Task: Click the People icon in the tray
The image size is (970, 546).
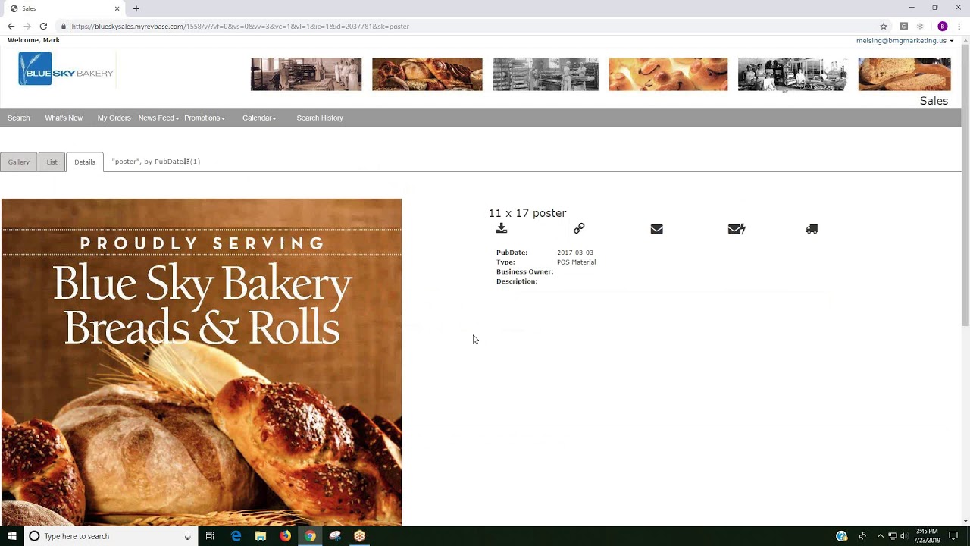Action: pos(862,536)
